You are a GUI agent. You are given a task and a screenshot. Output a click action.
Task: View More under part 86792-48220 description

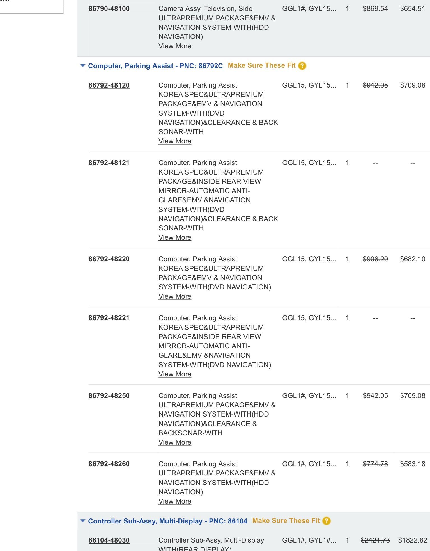click(175, 296)
